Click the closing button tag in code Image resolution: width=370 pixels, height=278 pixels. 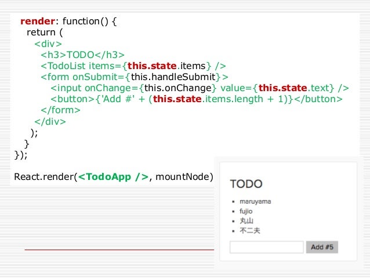318,99
